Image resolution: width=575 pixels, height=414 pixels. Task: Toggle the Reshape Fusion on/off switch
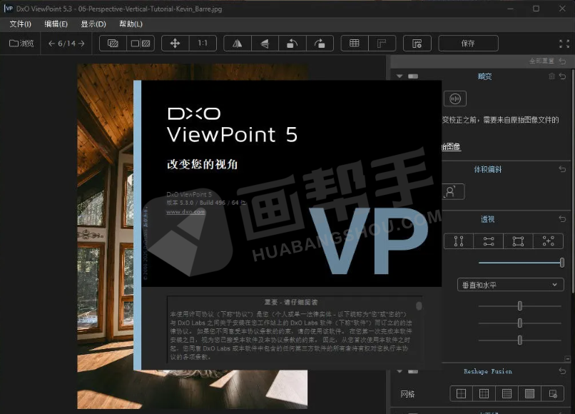coord(413,372)
